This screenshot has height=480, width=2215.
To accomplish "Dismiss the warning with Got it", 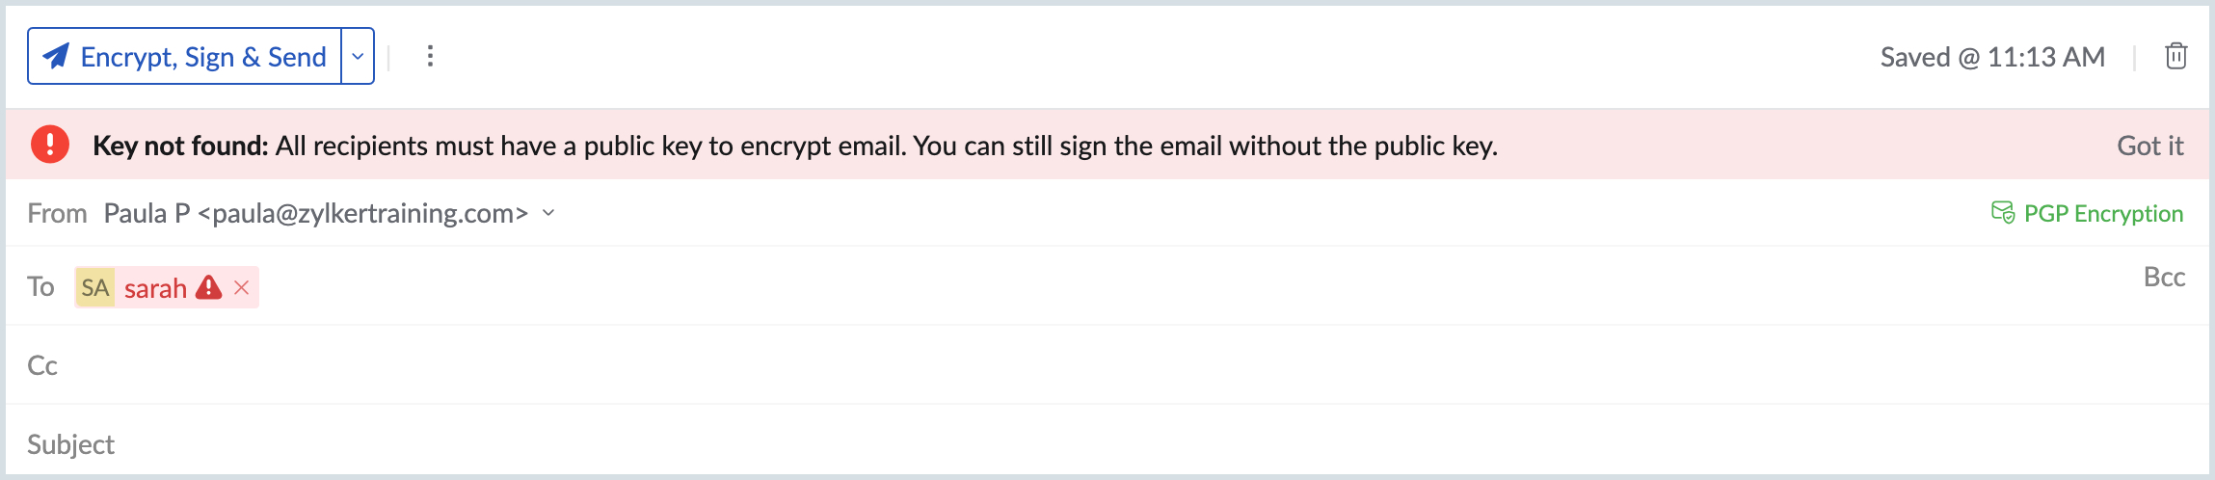I will [2149, 146].
